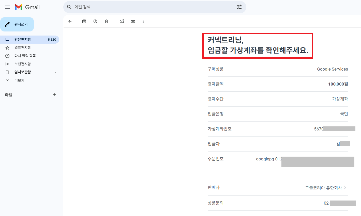Click the 입금자 row label
361x216 pixels.
(x=214, y=144)
